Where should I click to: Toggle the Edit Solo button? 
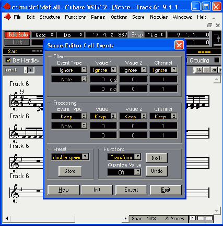click(x=17, y=35)
